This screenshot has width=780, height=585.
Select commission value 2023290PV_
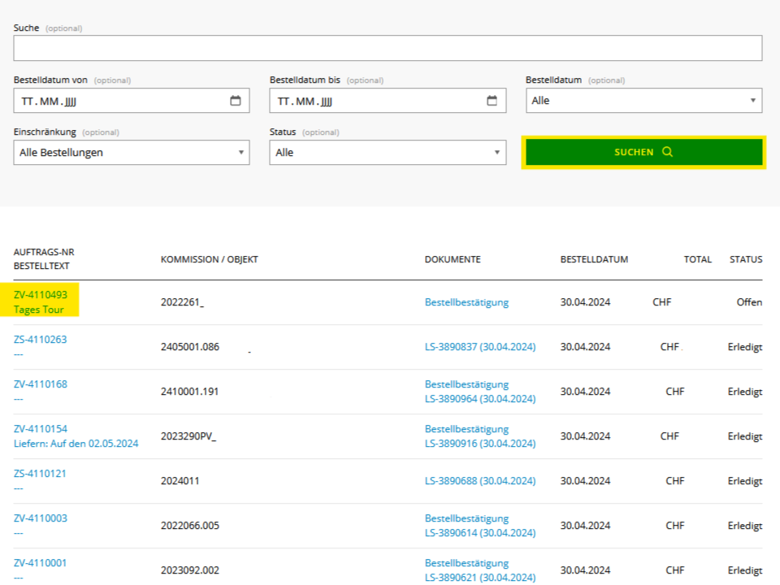tap(188, 436)
